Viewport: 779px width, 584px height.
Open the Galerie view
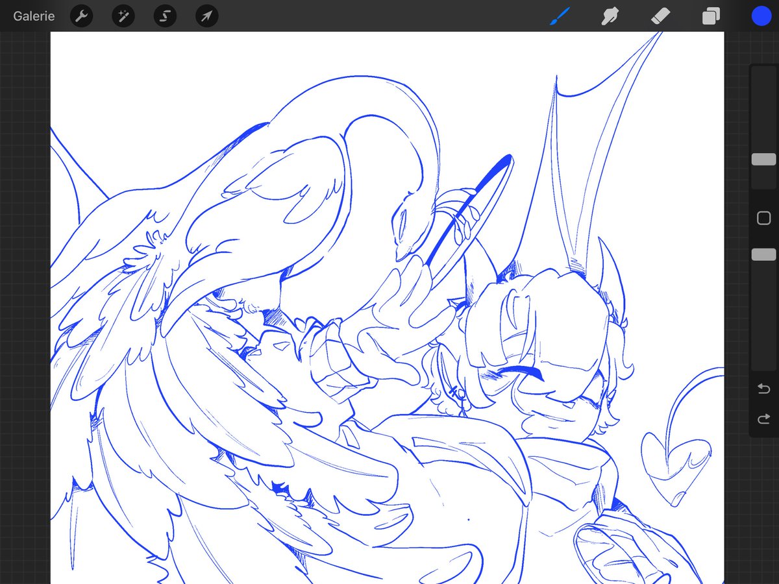point(34,16)
